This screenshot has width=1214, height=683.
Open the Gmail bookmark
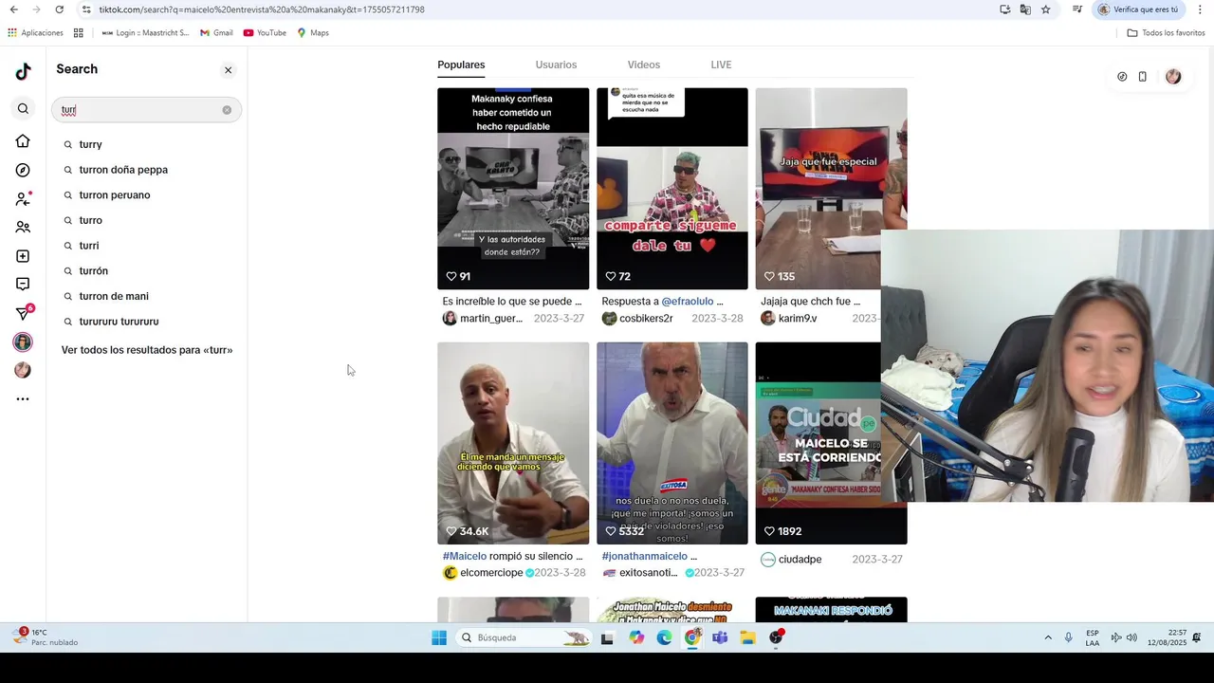[216, 33]
